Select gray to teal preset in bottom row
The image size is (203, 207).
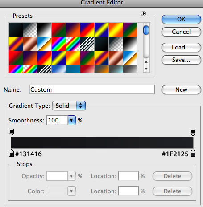coord(116,69)
